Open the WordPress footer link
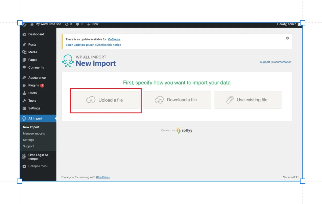 (x=103, y=177)
